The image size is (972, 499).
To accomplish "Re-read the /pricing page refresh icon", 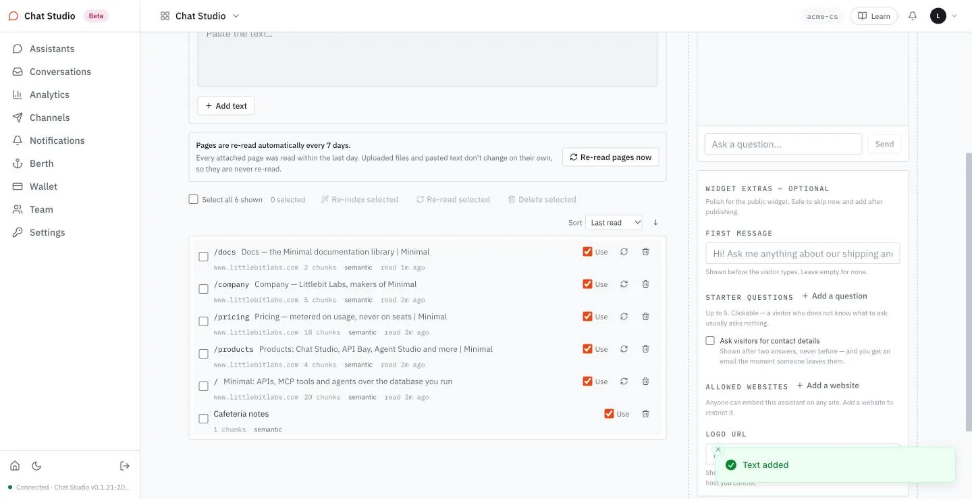I will 624,317.
